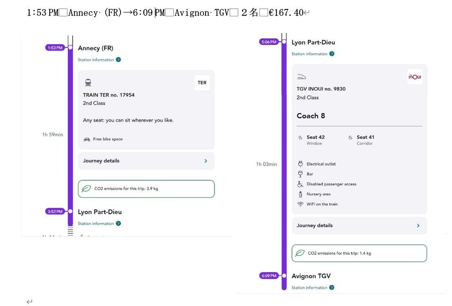The height and width of the screenshot is (306, 452).
Task: Click the 1:53 PM departure time badge
Action: tap(55, 48)
